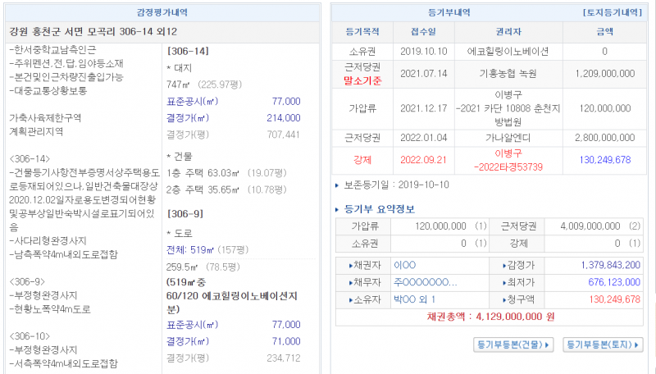Click the 등기부등본(건물) button
The width and height of the screenshot is (656, 374).
click(x=513, y=344)
